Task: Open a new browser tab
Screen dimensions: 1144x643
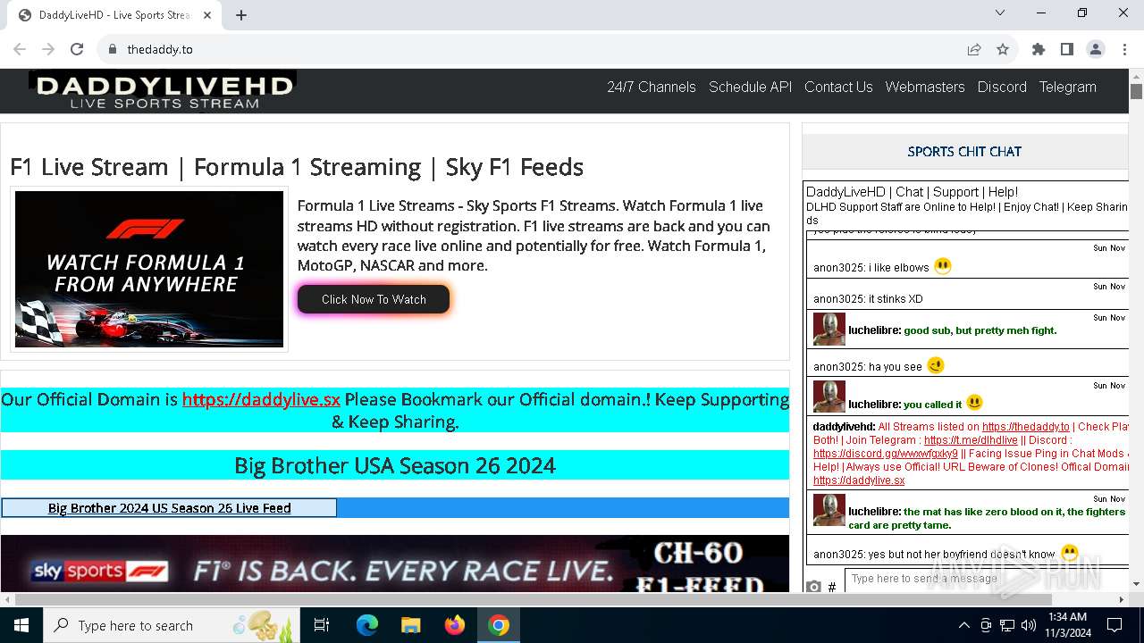Action: (241, 15)
